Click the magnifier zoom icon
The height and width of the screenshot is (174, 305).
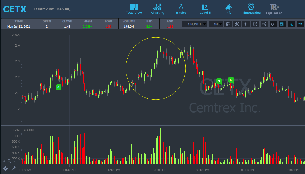coord(9,161)
